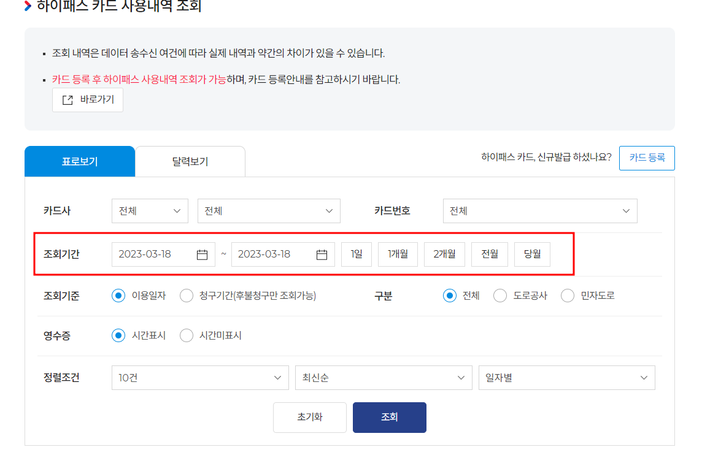The image size is (702, 466).
Task: Select the 이용일자 radio button
Action: point(118,296)
